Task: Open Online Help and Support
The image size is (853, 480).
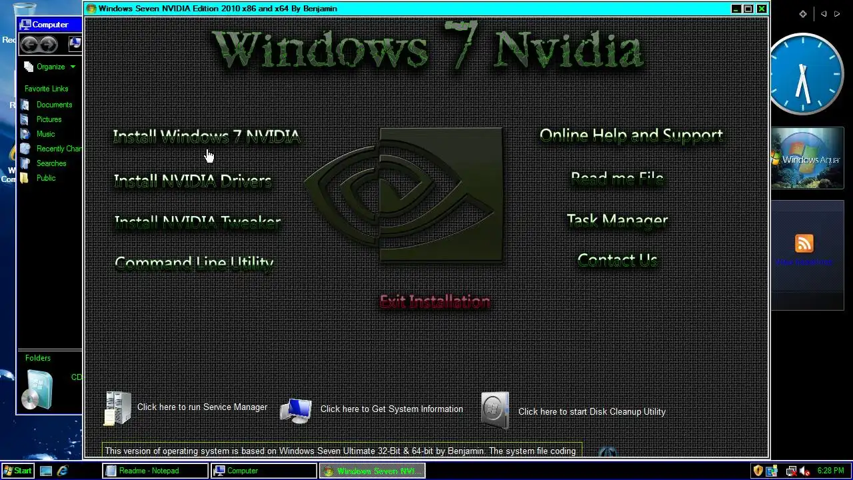Action: click(631, 135)
